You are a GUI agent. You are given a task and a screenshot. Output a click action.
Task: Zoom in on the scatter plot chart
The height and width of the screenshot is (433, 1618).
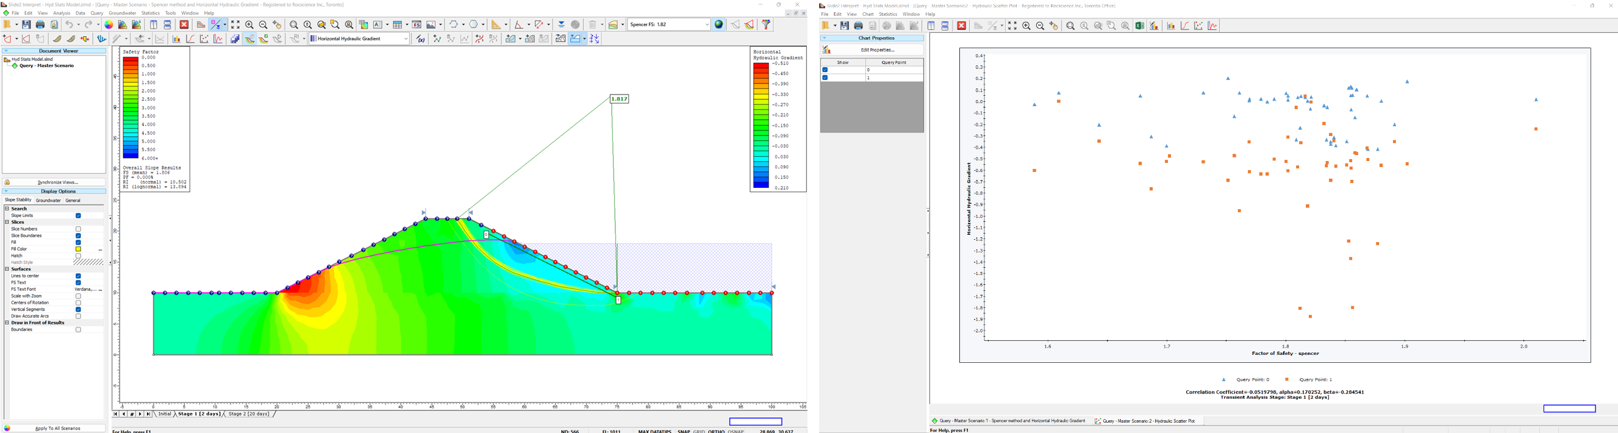(x=1026, y=26)
